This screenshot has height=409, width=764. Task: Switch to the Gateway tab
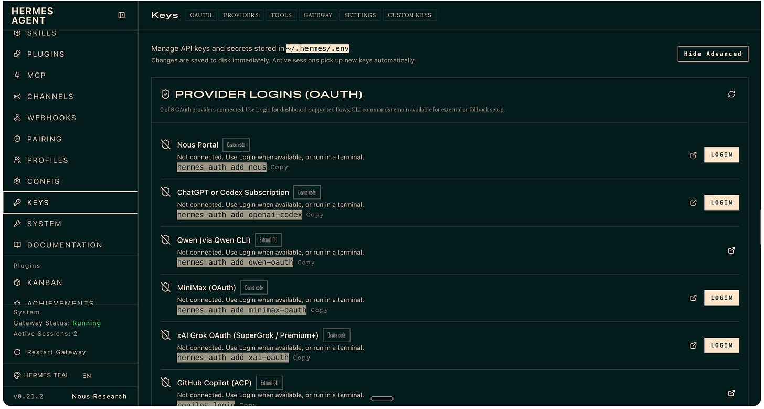(318, 15)
